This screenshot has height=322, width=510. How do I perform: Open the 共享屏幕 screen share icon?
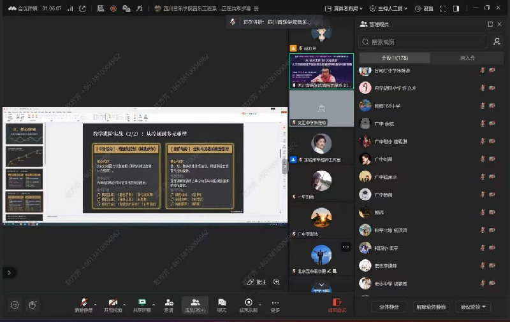click(x=142, y=302)
